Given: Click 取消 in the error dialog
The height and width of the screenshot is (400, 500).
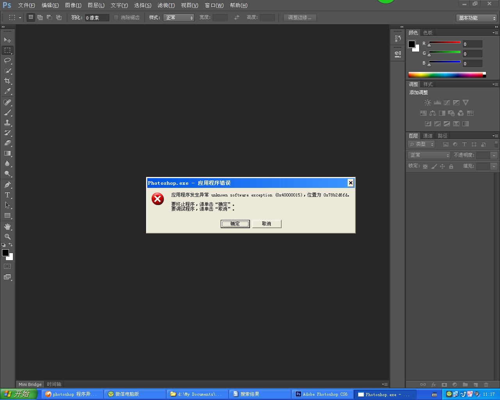Looking at the screenshot, I should click(x=267, y=224).
